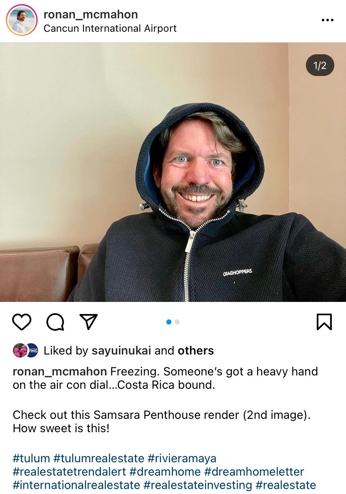Open the ronan_mcmahon username in the caption
Image resolution: width=346 pixels, height=494 pixels.
point(60,372)
